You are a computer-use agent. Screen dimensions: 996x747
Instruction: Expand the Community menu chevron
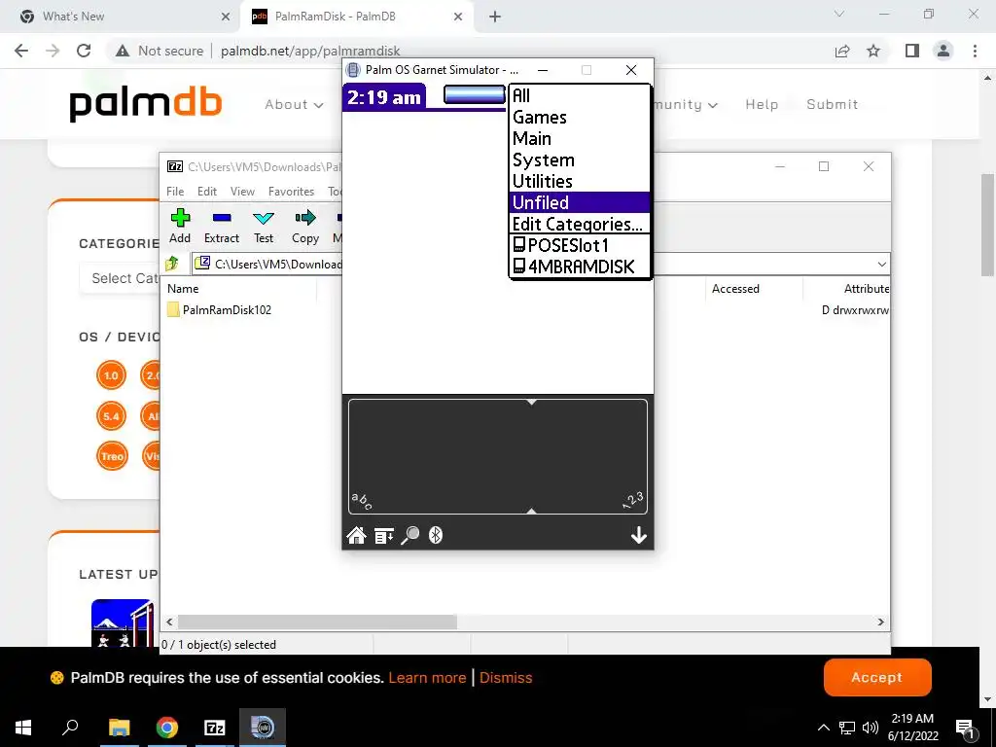pyautogui.click(x=713, y=105)
